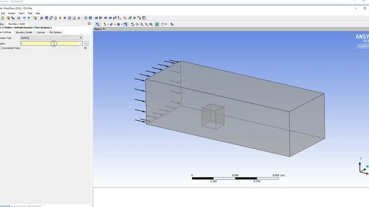Open the Insert menu
This screenshot has width=369, height=207.
click(21, 13)
